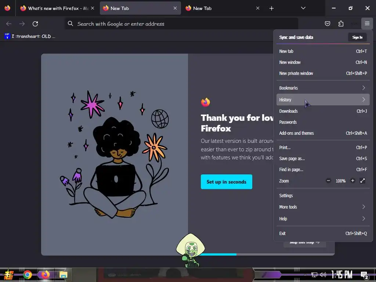Choose New tab from the menu
Screen dimensions: 376x282
[323, 51]
